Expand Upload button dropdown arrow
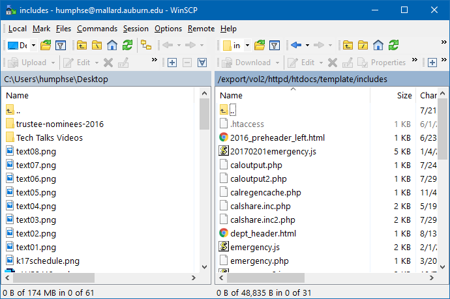Image resolution: width=450 pixels, height=299 pixels. 53,63
